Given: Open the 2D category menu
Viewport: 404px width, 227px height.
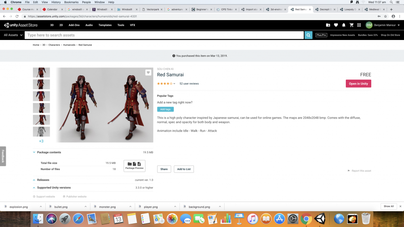Looking at the screenshot, I should tap(61, 25).
